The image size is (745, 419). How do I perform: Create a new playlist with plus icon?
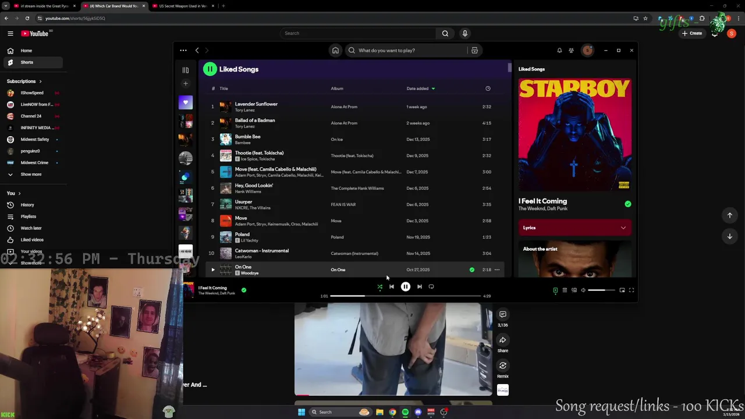click(185, 83)
